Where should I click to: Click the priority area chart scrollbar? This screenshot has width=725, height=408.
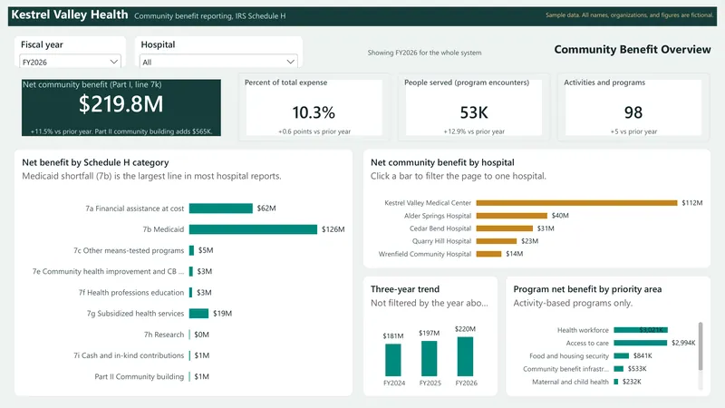(x=701, y=346)
